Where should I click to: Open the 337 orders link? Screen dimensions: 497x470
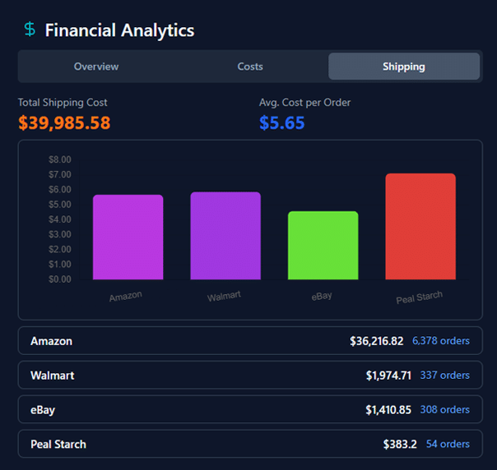(445, 376)
